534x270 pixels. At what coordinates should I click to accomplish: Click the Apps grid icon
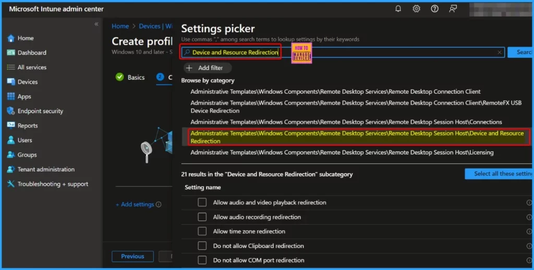(x=11, y=96)
